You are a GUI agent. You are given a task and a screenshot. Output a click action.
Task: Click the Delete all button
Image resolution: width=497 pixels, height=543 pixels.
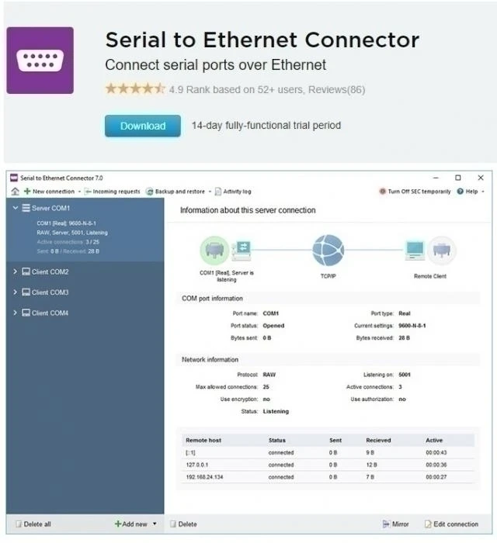(x=33, y=524)
